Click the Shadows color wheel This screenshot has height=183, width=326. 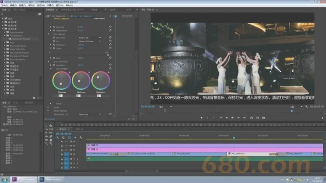pyautogui.click(x=61, y=81)
